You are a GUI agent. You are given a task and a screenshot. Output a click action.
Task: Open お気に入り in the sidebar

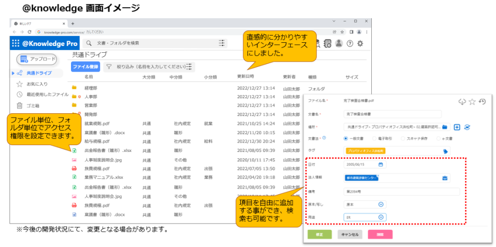pos(37,84)
